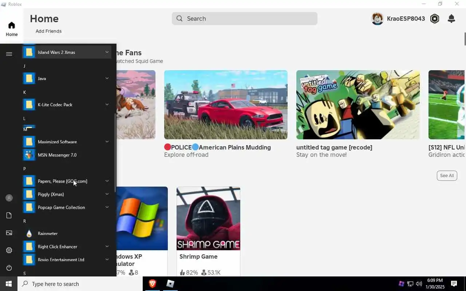Screen dimensions: 466x291
Task: Click the Add Friends link
Action: pos(48,31)
